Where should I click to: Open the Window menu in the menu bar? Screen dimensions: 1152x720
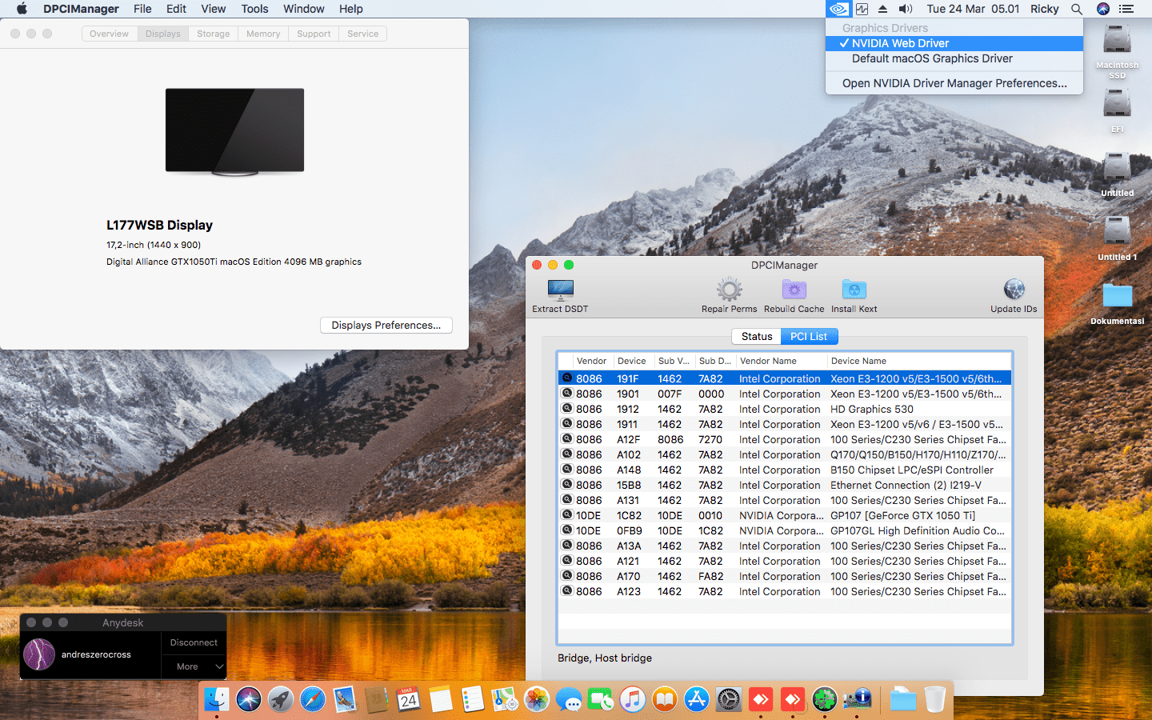pos(304,9)
